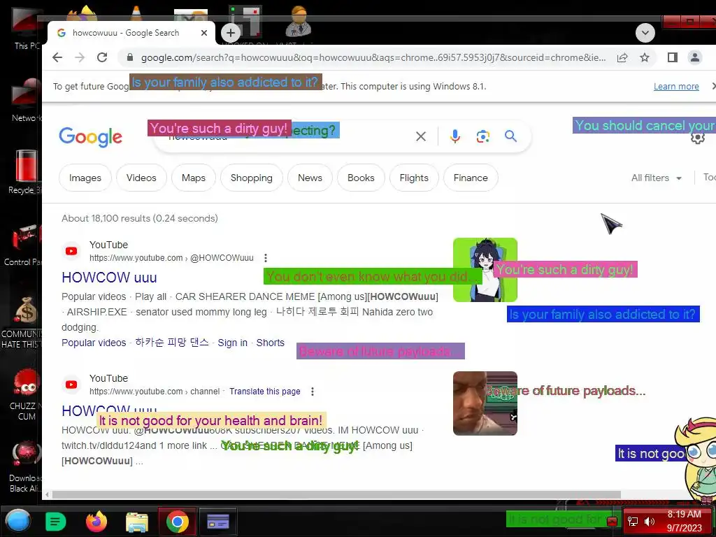Click the magnifier search button

click(510, 136)
